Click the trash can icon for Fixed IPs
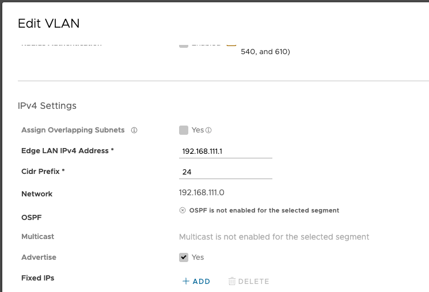This screenshot has height=292, width=429. tap(231, 281)
